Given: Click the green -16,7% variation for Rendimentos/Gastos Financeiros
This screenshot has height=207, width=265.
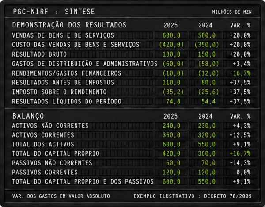Looking at the screenshot, I should coord(240,73).
